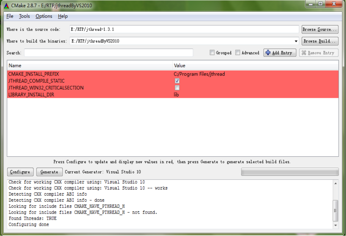Image resolution: width=346 pixels, height=236 pixels.
Task: Select the LIBRARY_INSTALL_DIR row
Action: point(173,95)
